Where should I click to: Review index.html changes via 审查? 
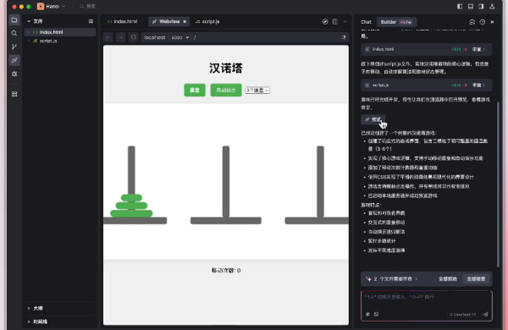pos(478,50)
